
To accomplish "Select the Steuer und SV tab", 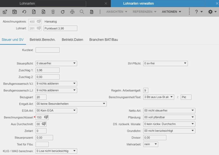I will 13,40.
